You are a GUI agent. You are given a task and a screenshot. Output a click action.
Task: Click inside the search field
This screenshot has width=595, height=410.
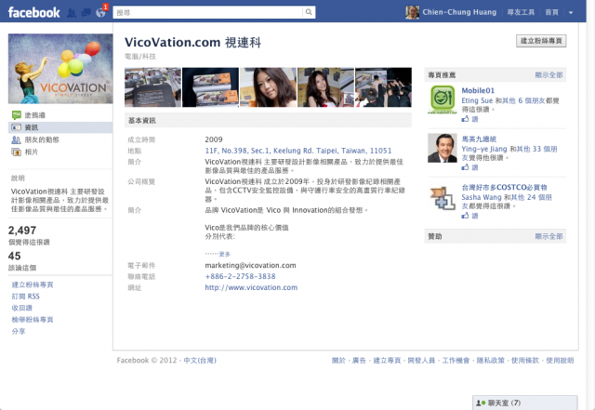[208, 12]
